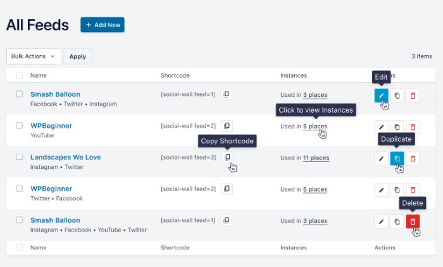Click the Instances column header in header row
Viewport: 443px width, 267px height.
point(294,75)
